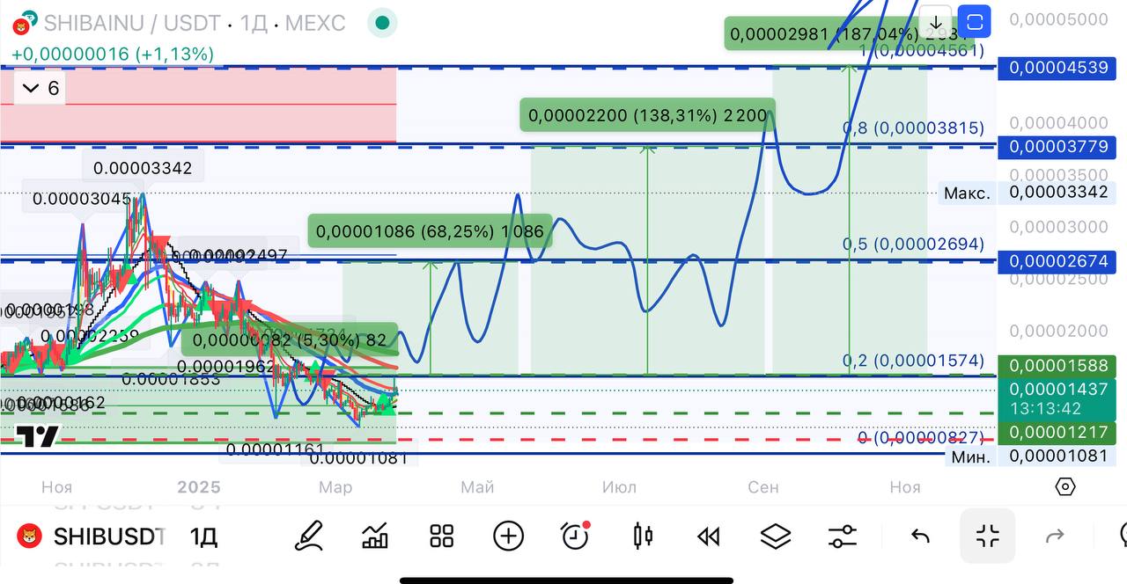The width and height of the screenshot is (1127, 584).
Task: Tap the 0,00001217 price label
Action: pyautogui.click(x=1058, y=432)
